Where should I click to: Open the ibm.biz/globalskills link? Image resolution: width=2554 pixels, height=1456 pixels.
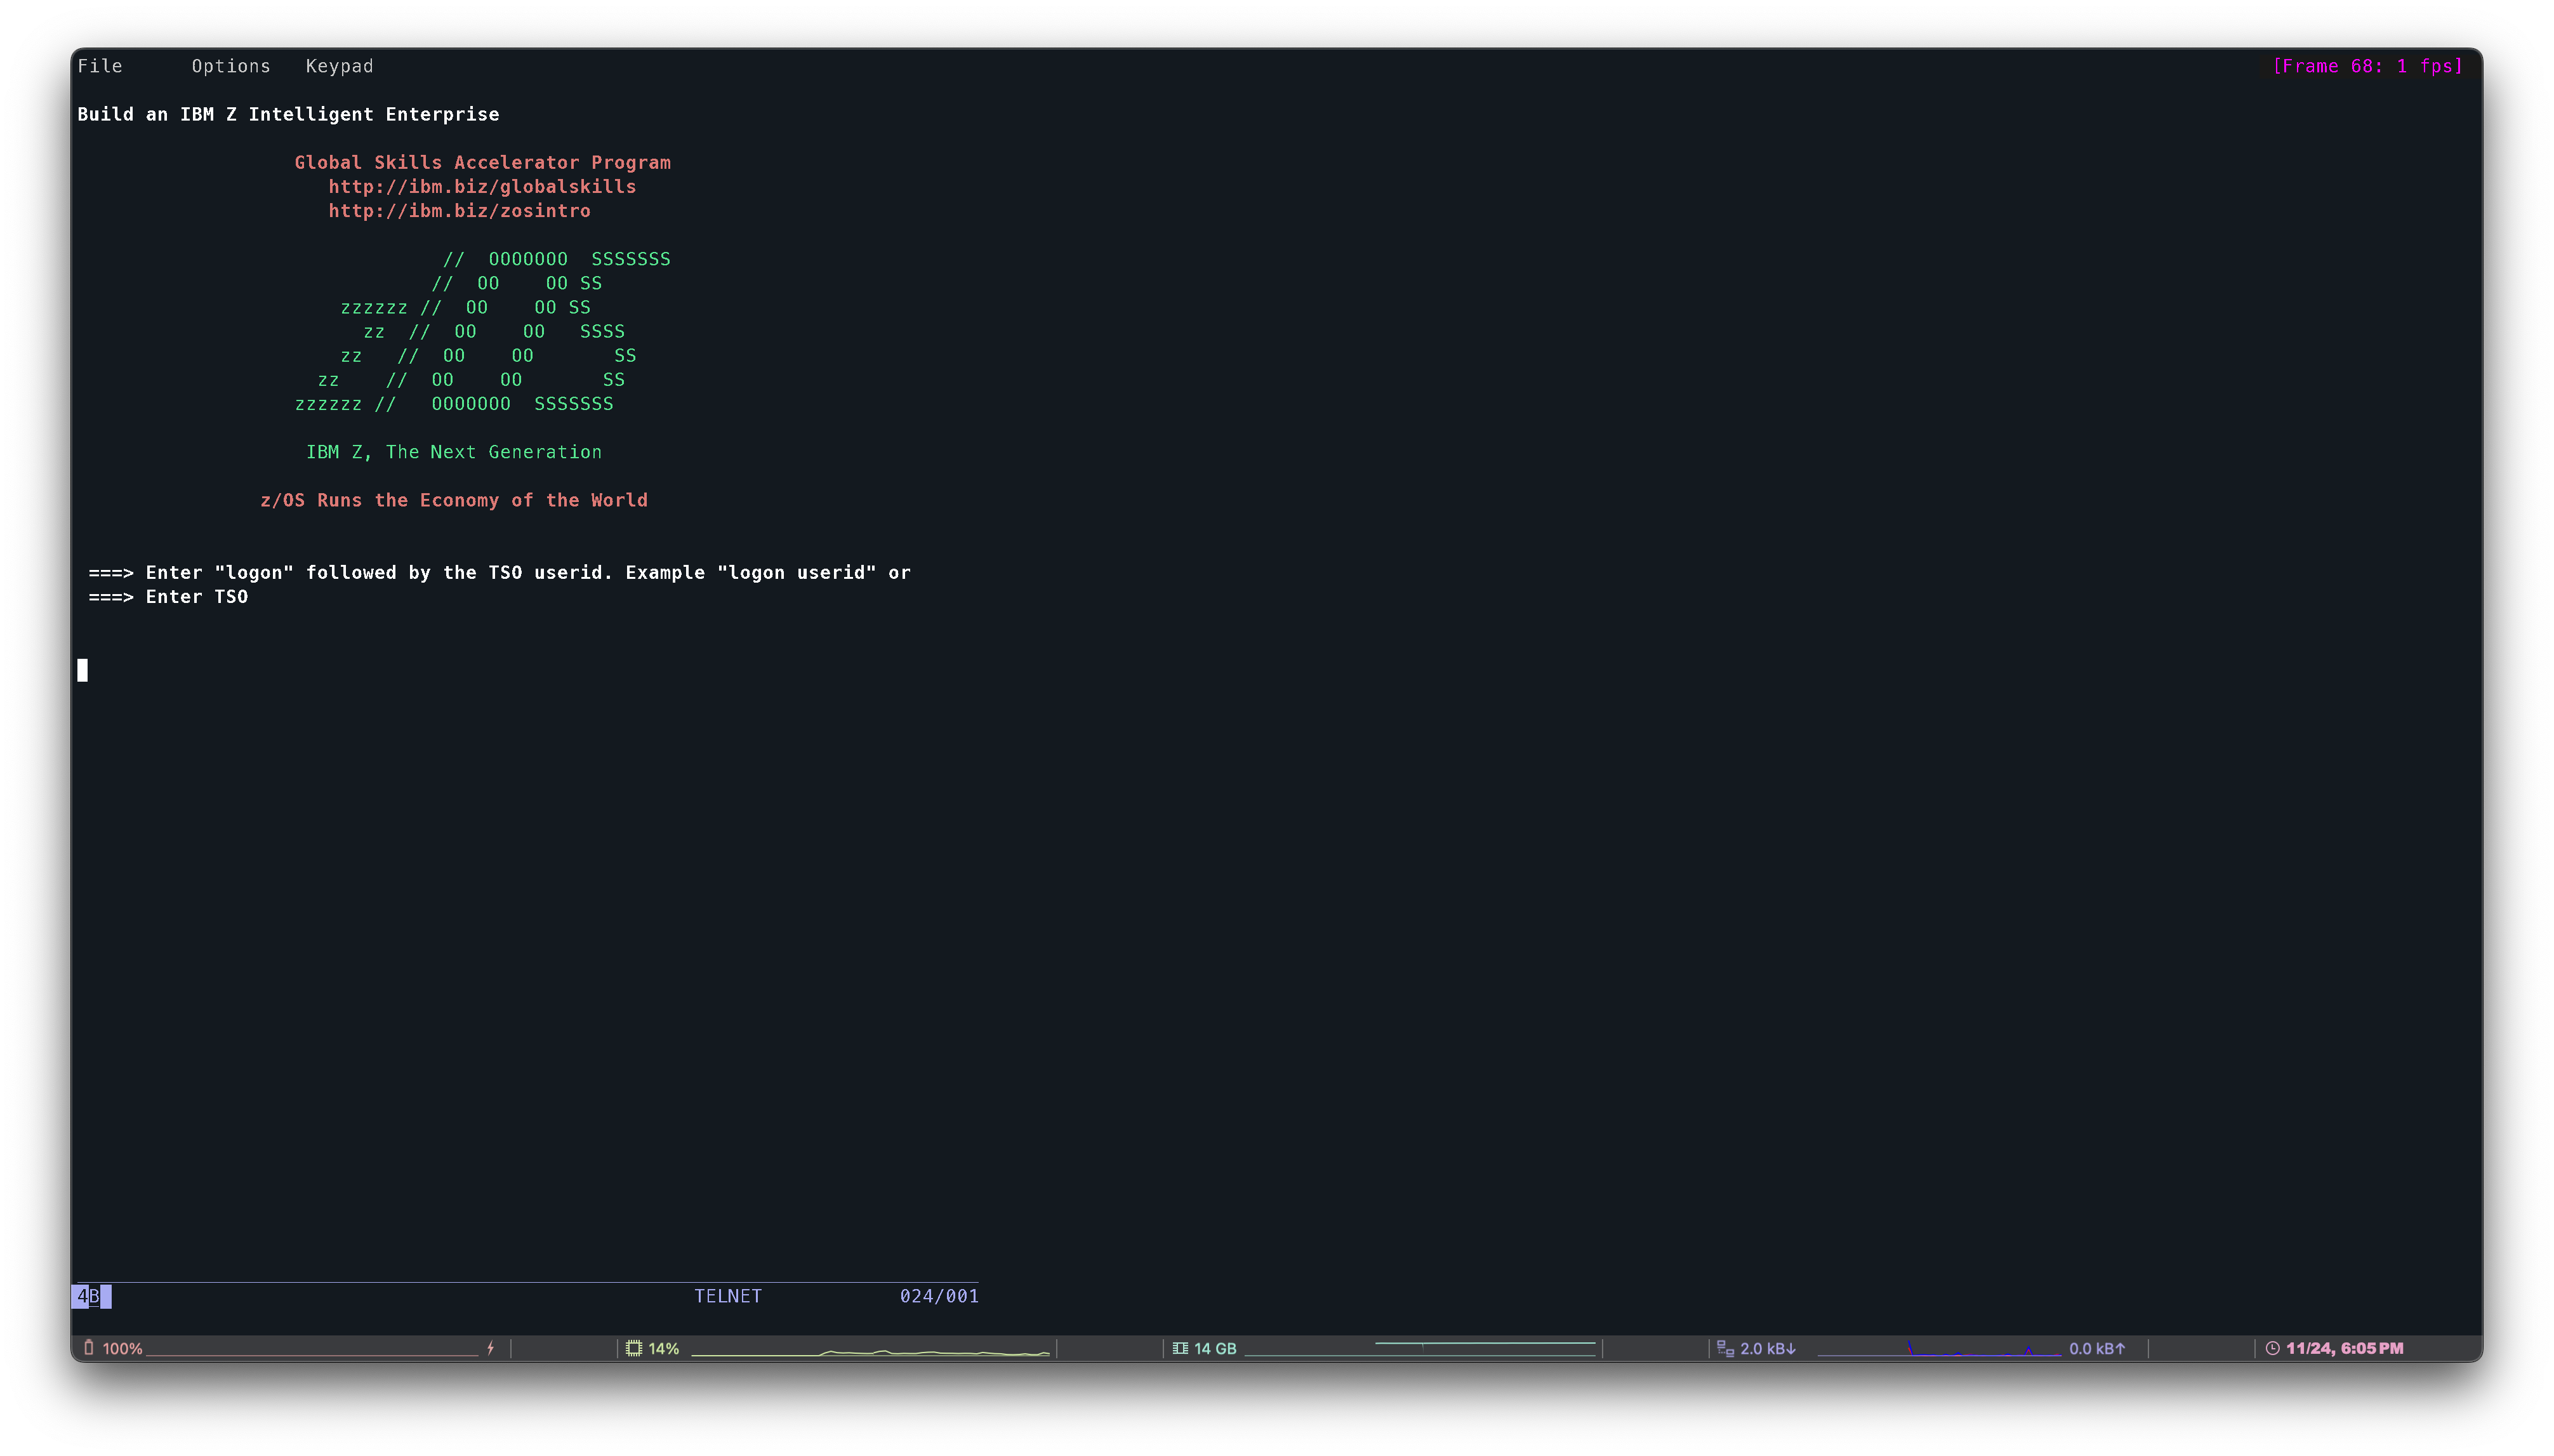tap(482, 187)
